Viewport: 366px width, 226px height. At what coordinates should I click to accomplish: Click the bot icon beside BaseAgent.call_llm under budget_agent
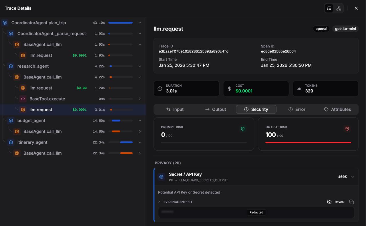point(17,131)
